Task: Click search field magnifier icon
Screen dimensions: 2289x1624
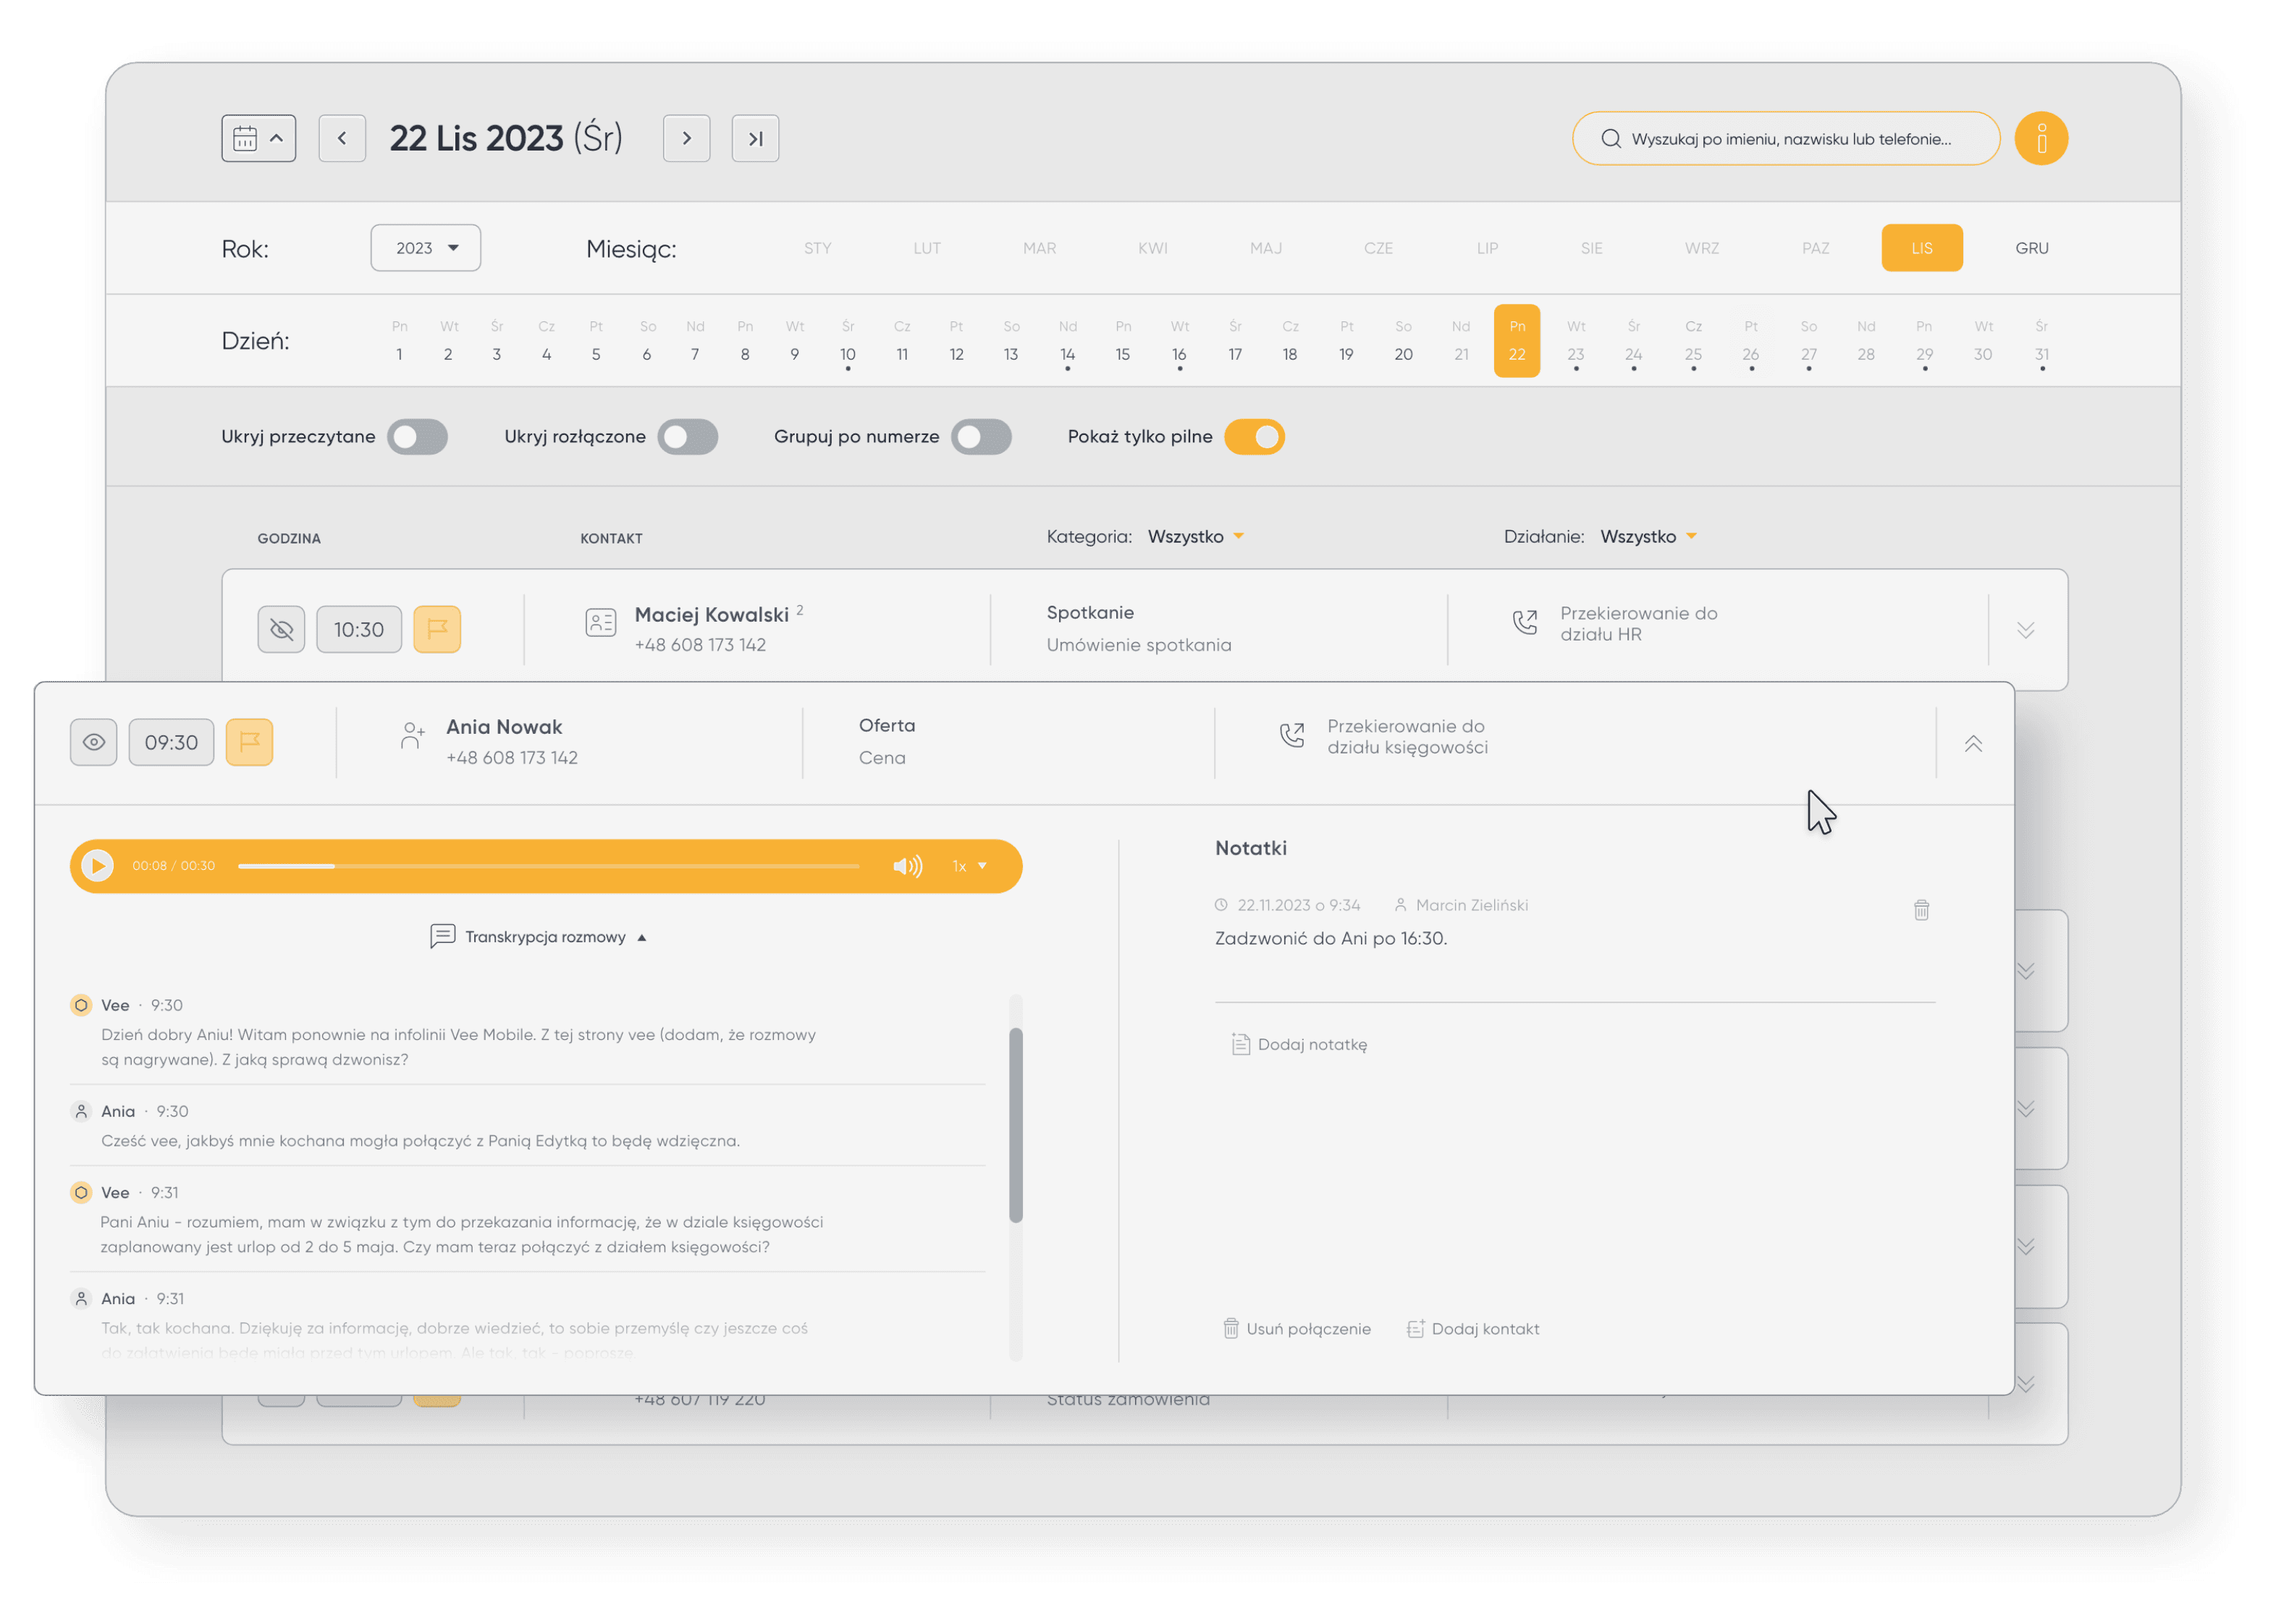Action: click(1610, 139)
